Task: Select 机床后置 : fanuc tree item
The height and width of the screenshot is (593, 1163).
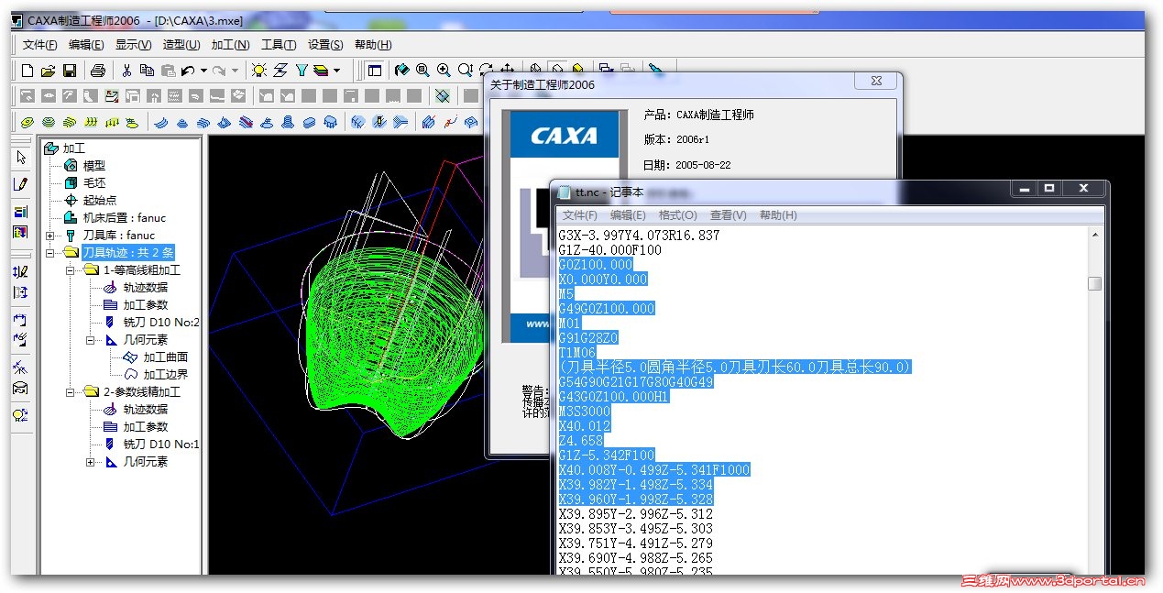Action: (x=125, y=218)
